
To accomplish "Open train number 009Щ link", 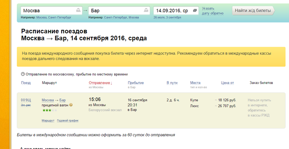I will [x=26, y=100].
